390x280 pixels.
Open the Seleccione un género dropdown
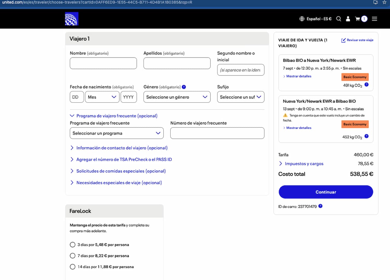(x=177, y=97)
